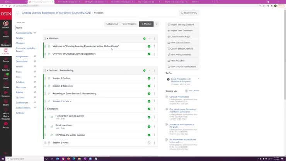
Task: Unpublish the Session 1 Outline item
Action: point(149,78)
